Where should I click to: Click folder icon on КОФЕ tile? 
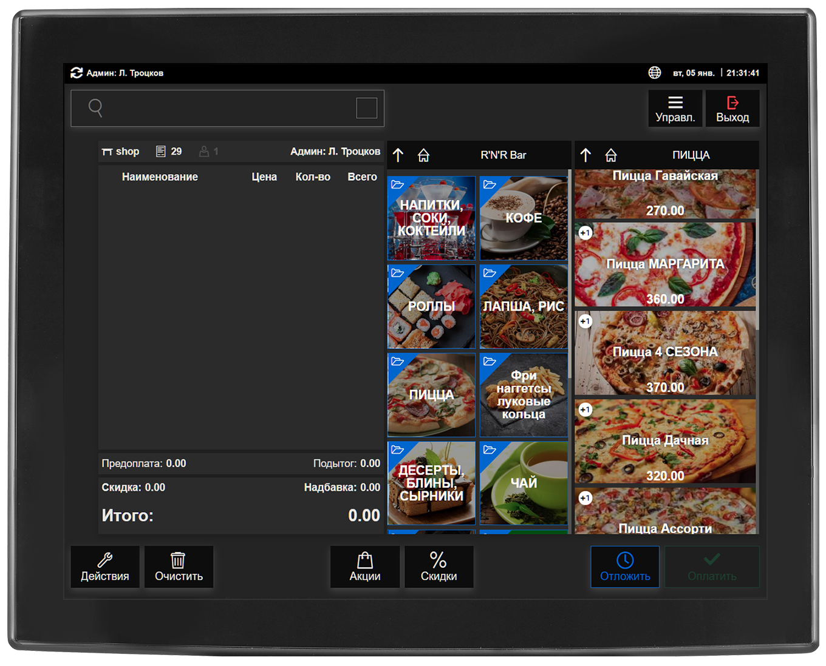[x=490, y=184]
